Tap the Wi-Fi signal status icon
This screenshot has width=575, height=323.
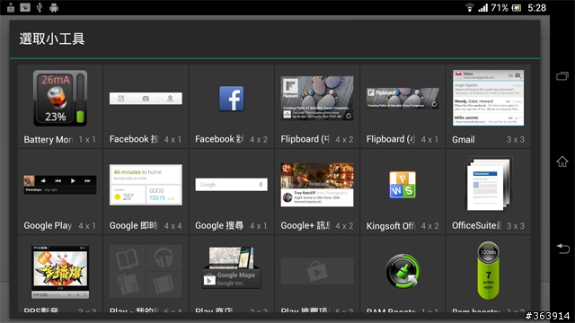tap(469, 7)
